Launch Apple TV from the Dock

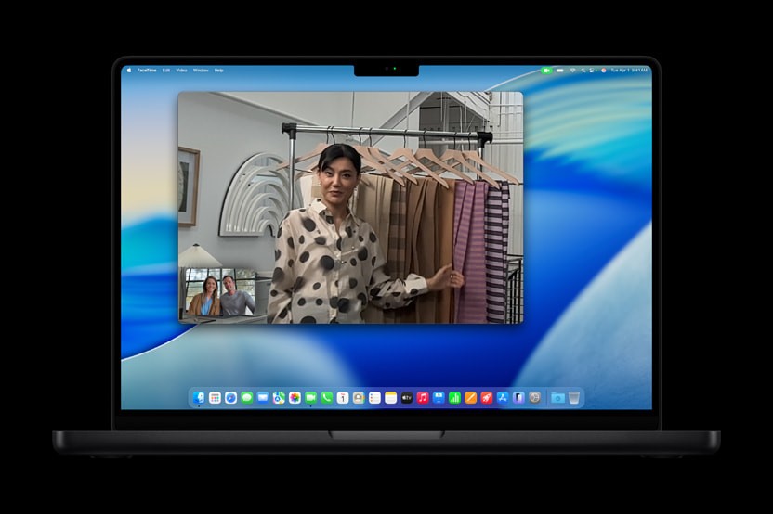[407, 398]
